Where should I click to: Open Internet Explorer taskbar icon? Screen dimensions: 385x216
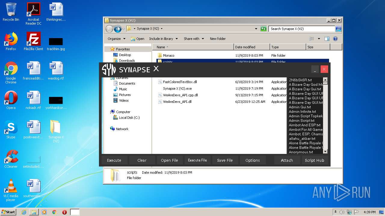pos(24,212)
